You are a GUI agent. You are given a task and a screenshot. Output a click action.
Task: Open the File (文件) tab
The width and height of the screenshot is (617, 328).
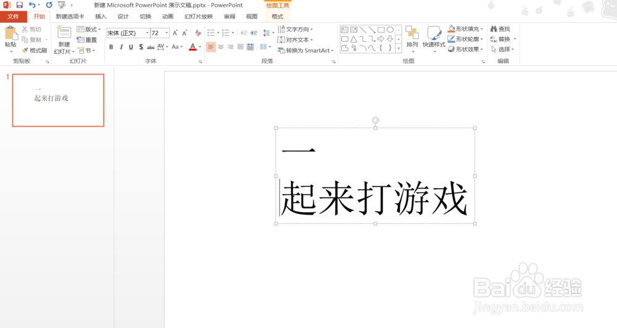click(x=14, y=17)
